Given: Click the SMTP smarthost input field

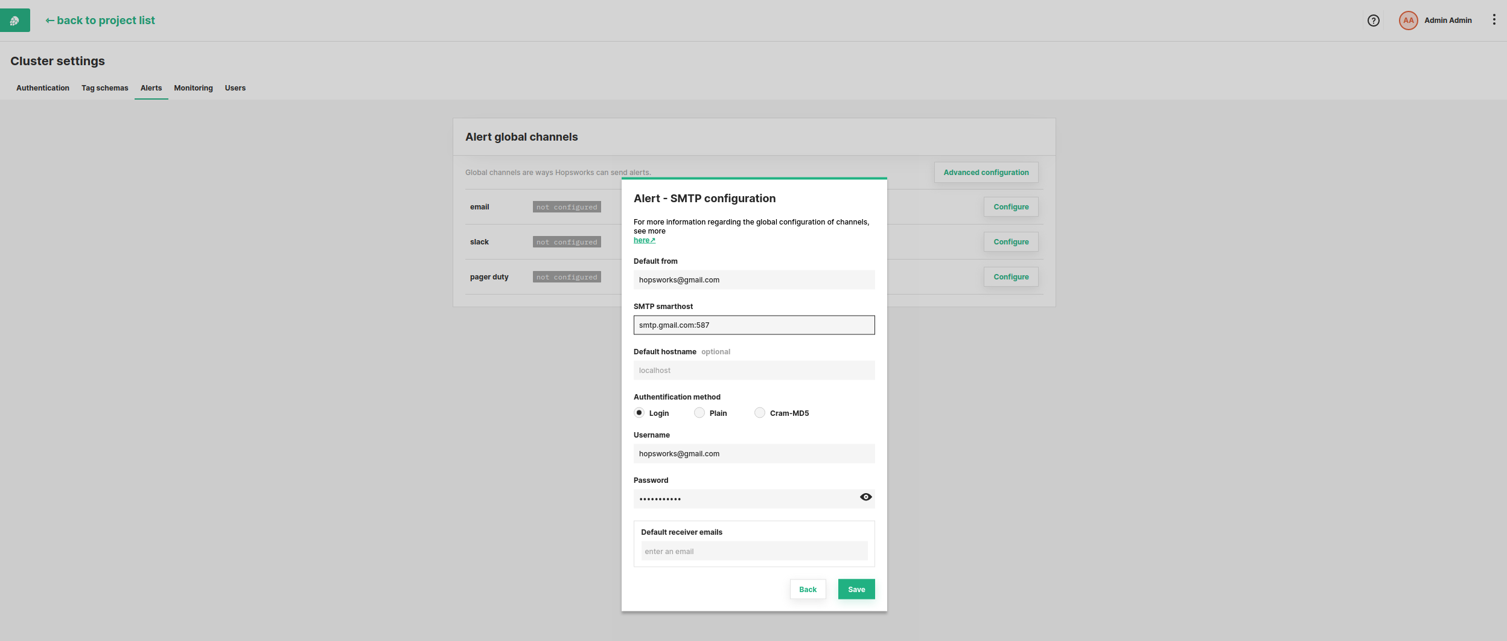Looking at the screenshot, I should (x=753, y=325).
